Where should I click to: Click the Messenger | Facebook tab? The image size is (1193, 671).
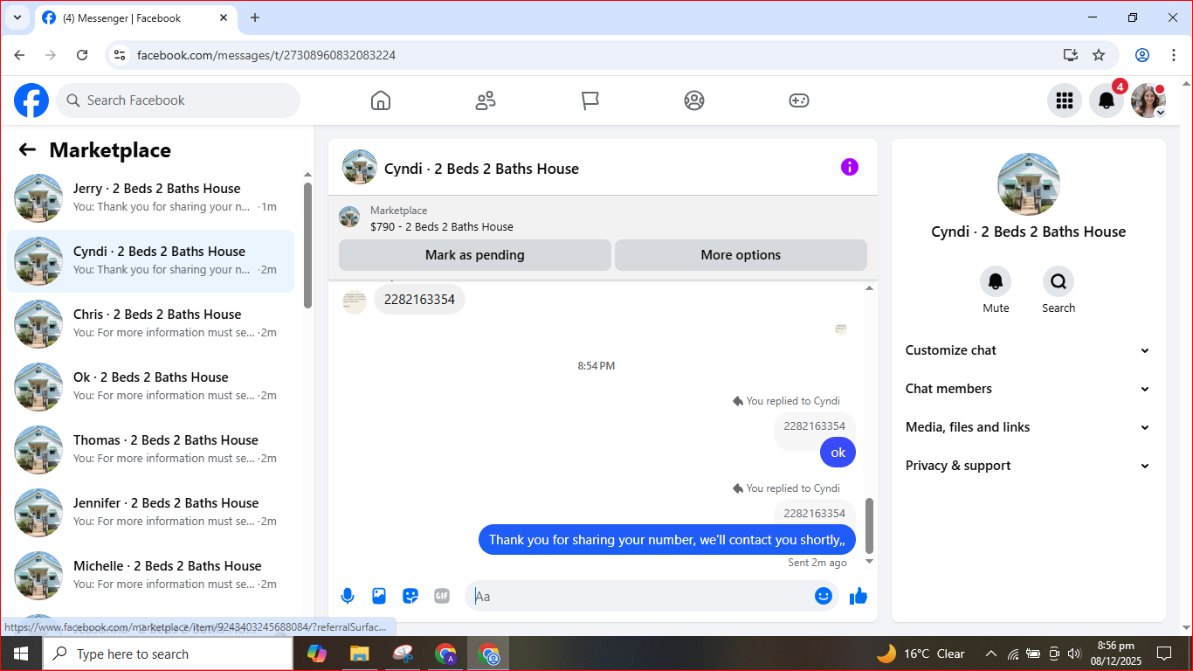[x=135, y=17]
